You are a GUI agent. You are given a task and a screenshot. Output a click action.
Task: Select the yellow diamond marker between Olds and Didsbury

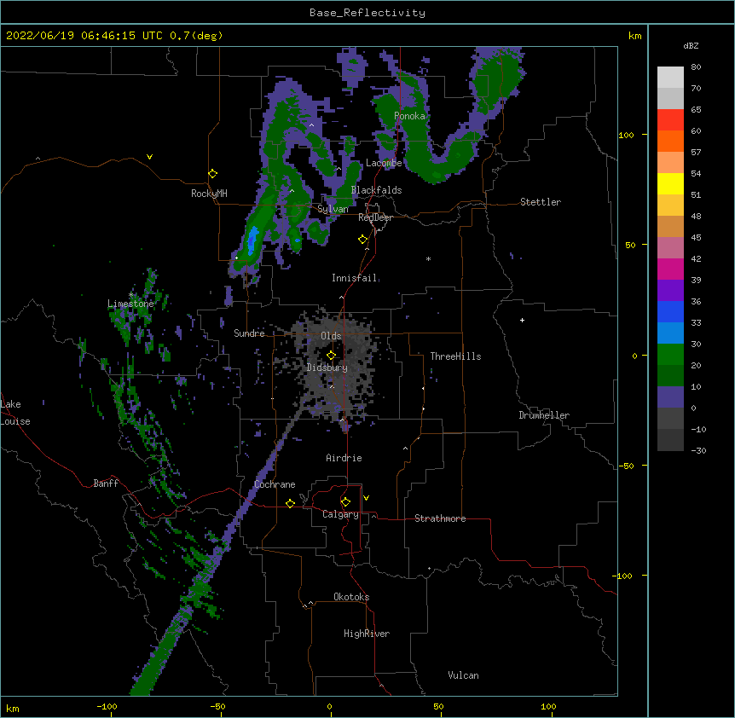click(x=331, y=355)
